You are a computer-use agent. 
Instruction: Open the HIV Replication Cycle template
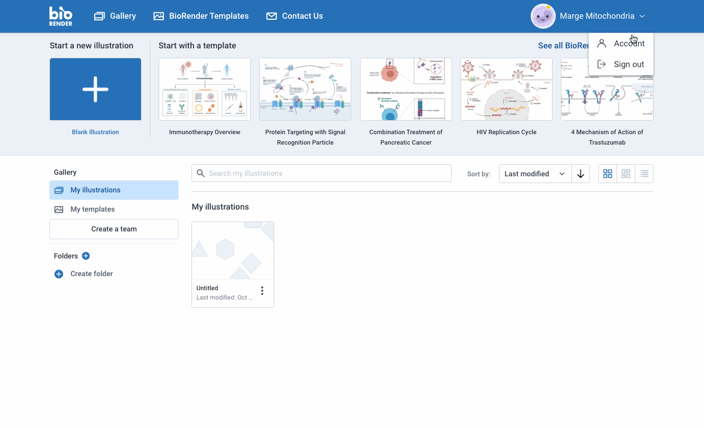coord(506,89)
